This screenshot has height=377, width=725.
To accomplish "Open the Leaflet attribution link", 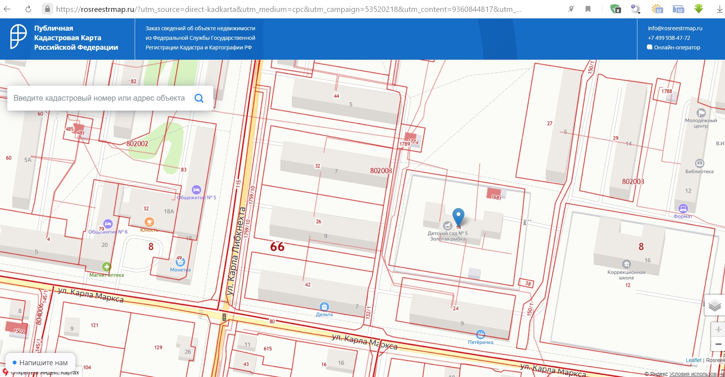I will (693, 360).
